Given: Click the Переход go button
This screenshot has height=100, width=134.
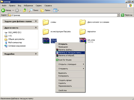Looking at the screenshot, I should [x=126, y=15].
